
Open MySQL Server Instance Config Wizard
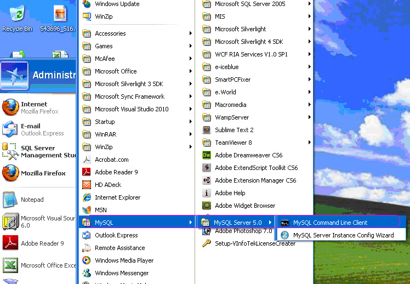tap(340, 235)
